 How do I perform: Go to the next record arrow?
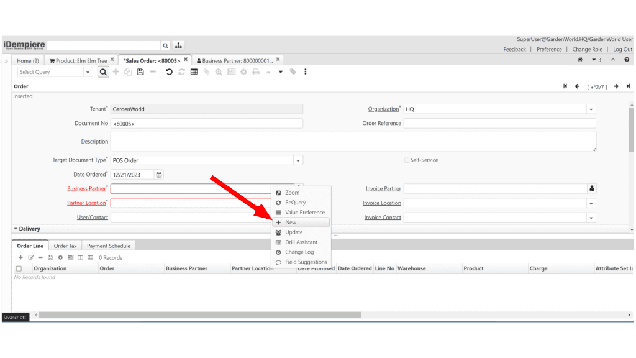(x=616, y=86)
